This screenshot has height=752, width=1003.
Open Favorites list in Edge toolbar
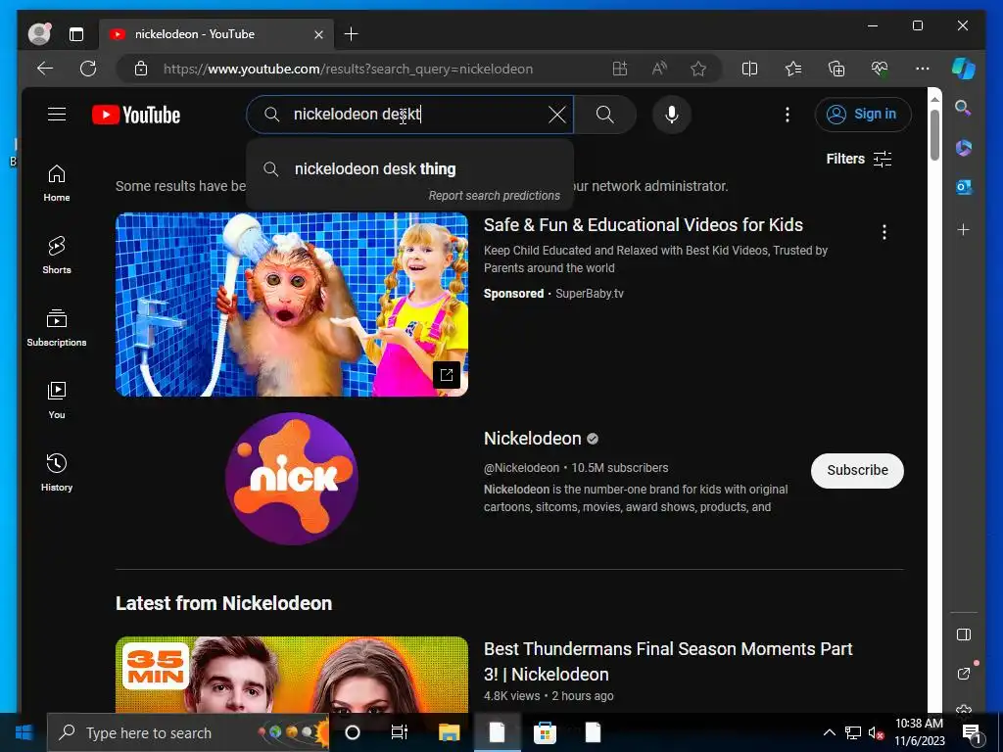coord(793,69)
